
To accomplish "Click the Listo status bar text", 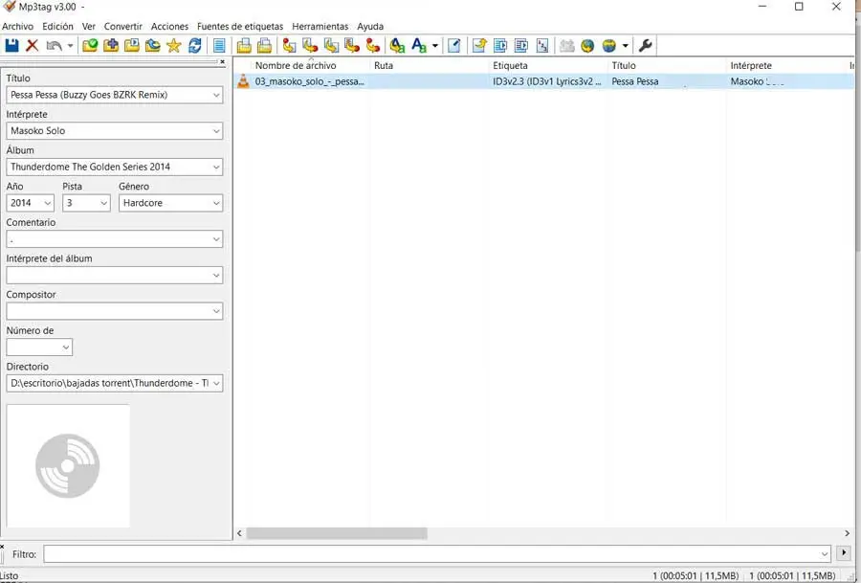I will 10,576.
